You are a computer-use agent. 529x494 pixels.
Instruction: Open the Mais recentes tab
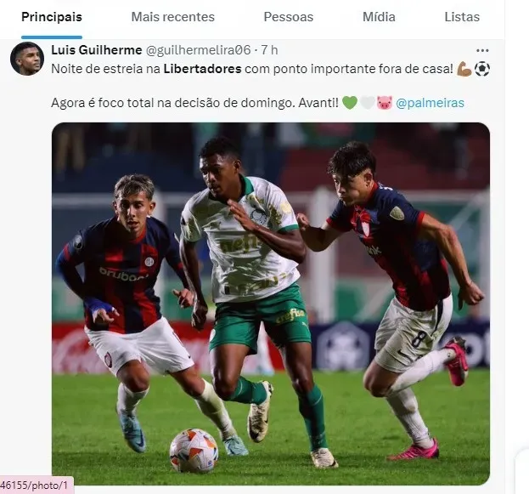click(x=172, y=17)
